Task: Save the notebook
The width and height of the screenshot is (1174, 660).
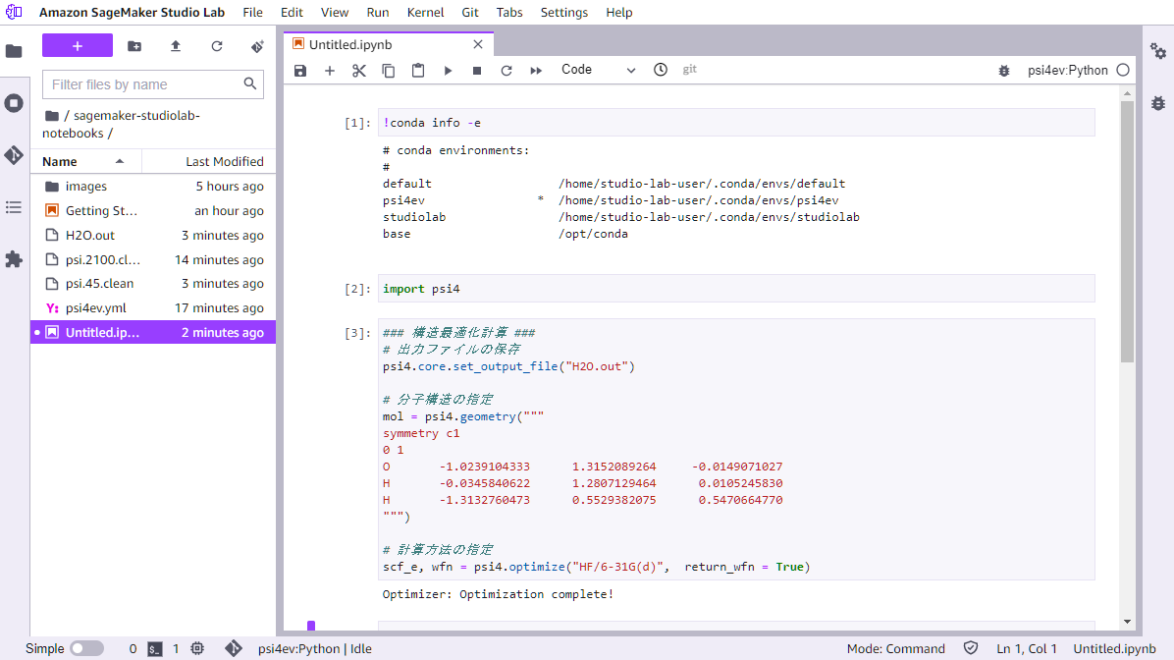Action: point(300,71)
